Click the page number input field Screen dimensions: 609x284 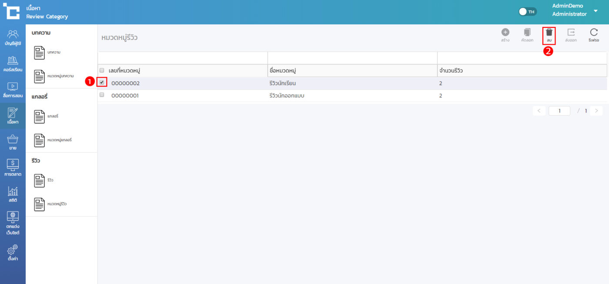point(559,111)
